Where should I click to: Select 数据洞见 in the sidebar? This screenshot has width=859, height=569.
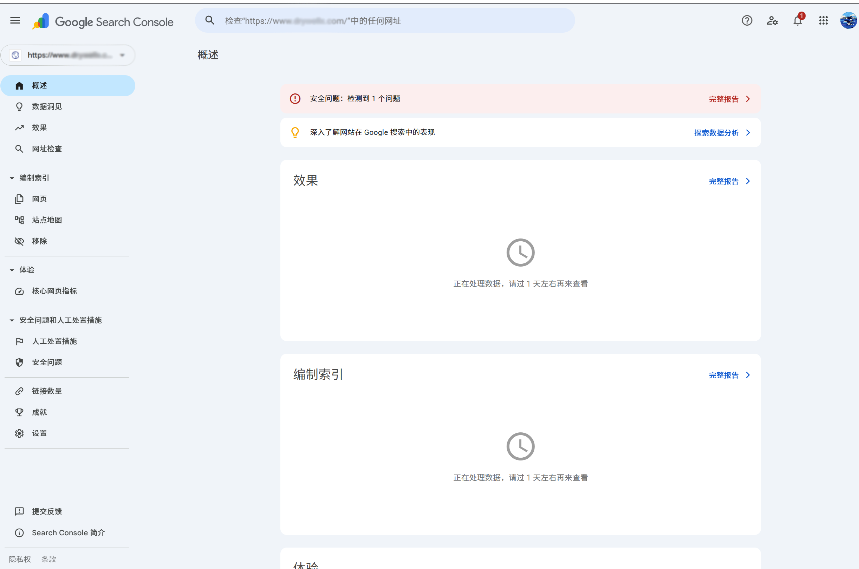pos(47,107)
